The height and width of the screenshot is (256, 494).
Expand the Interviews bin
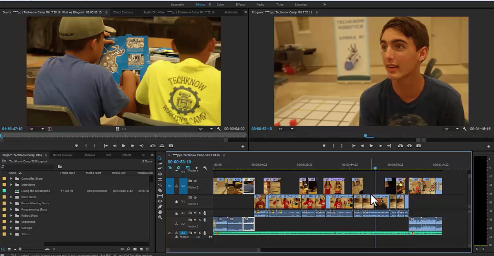tap(11, 185)
